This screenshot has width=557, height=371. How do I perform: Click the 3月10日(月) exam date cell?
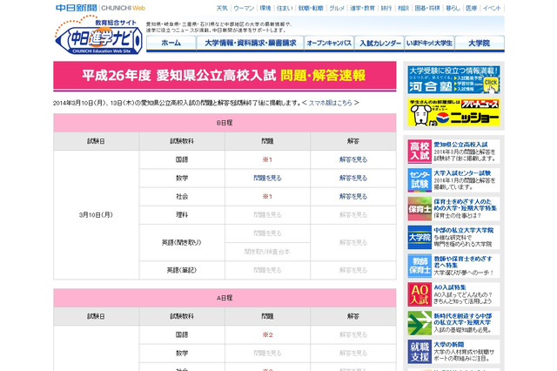click(96, 215)
